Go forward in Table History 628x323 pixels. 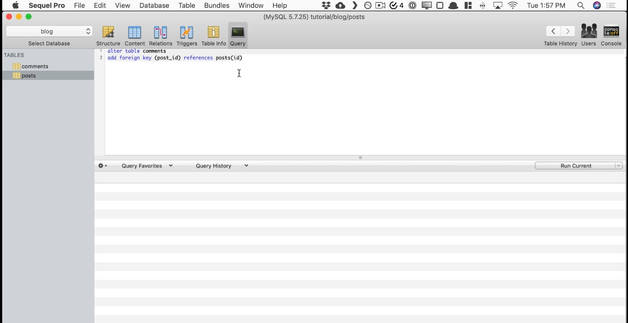[568, 31]
